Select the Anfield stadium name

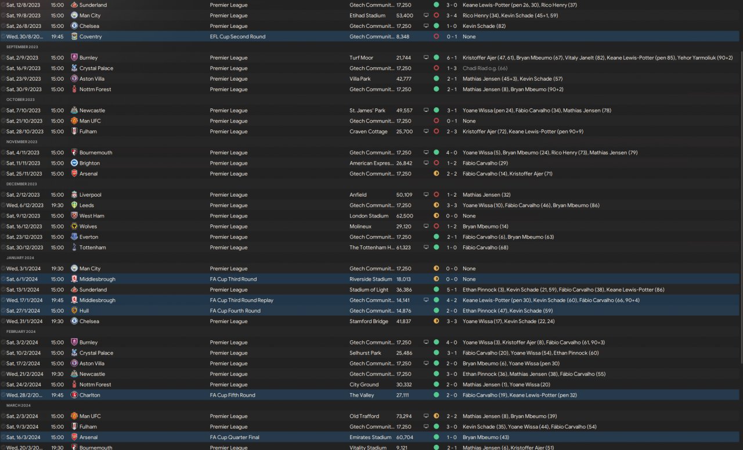[x=358, y=195]
